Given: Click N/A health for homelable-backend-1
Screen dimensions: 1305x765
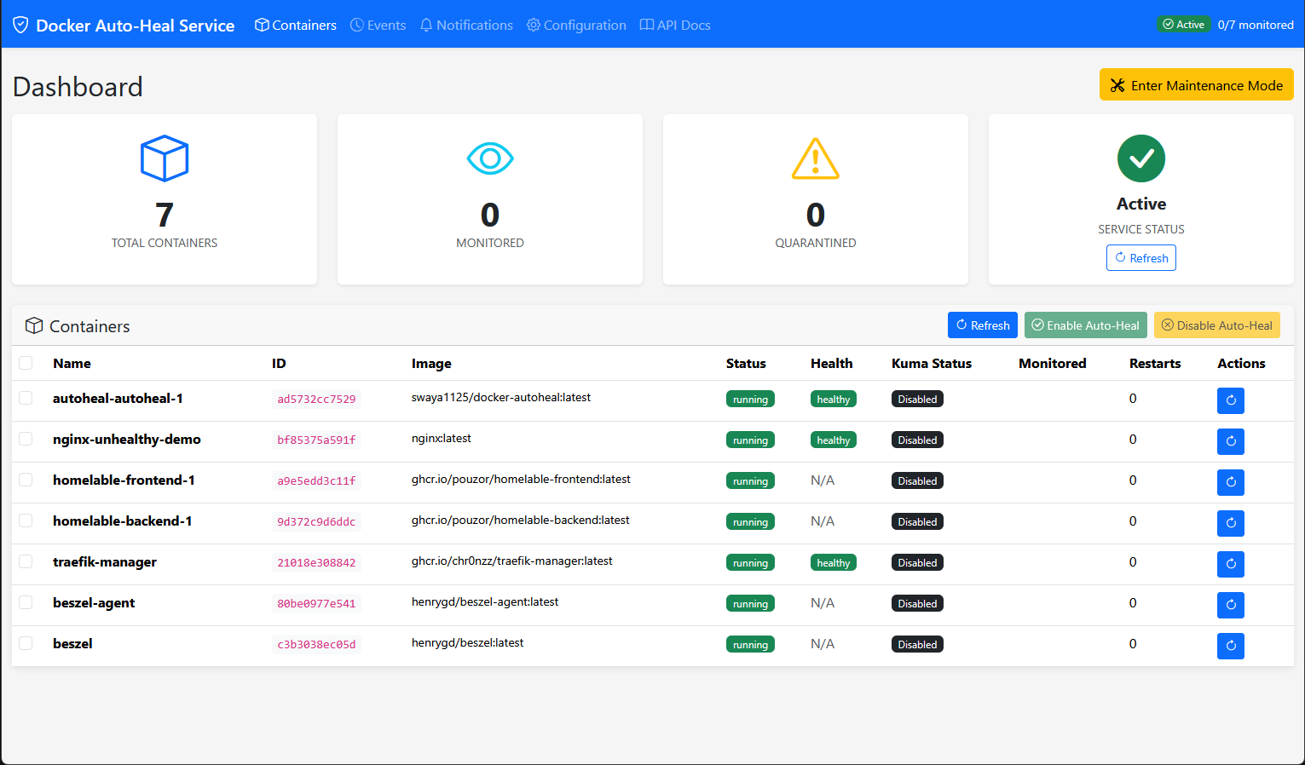Looking at the screenshot, I should (x=823, y=521).
